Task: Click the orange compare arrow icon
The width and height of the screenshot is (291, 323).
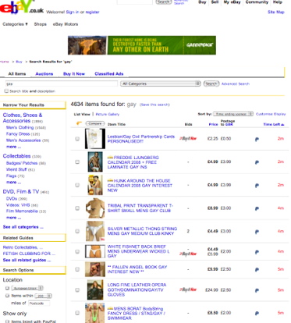Action: (79, 123)
